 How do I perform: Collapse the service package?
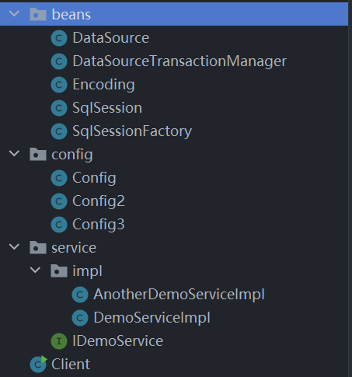pos(14,246)
